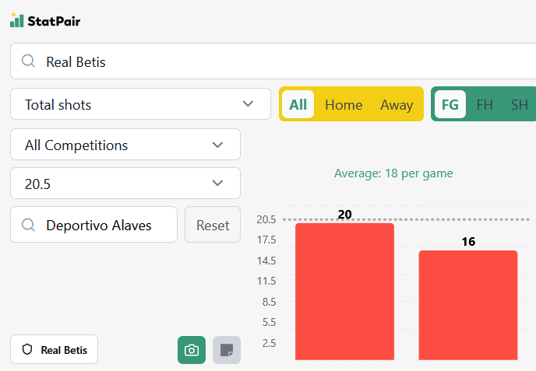
Task: Click the 20.5 axis label on chart
Action: pos(266,219)
